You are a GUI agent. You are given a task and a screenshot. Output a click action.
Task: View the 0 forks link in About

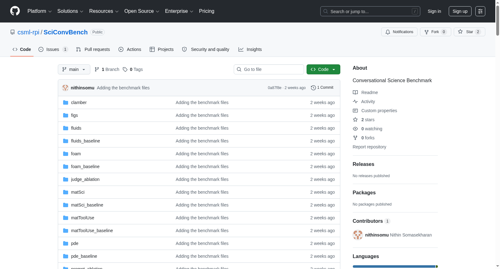368,138
